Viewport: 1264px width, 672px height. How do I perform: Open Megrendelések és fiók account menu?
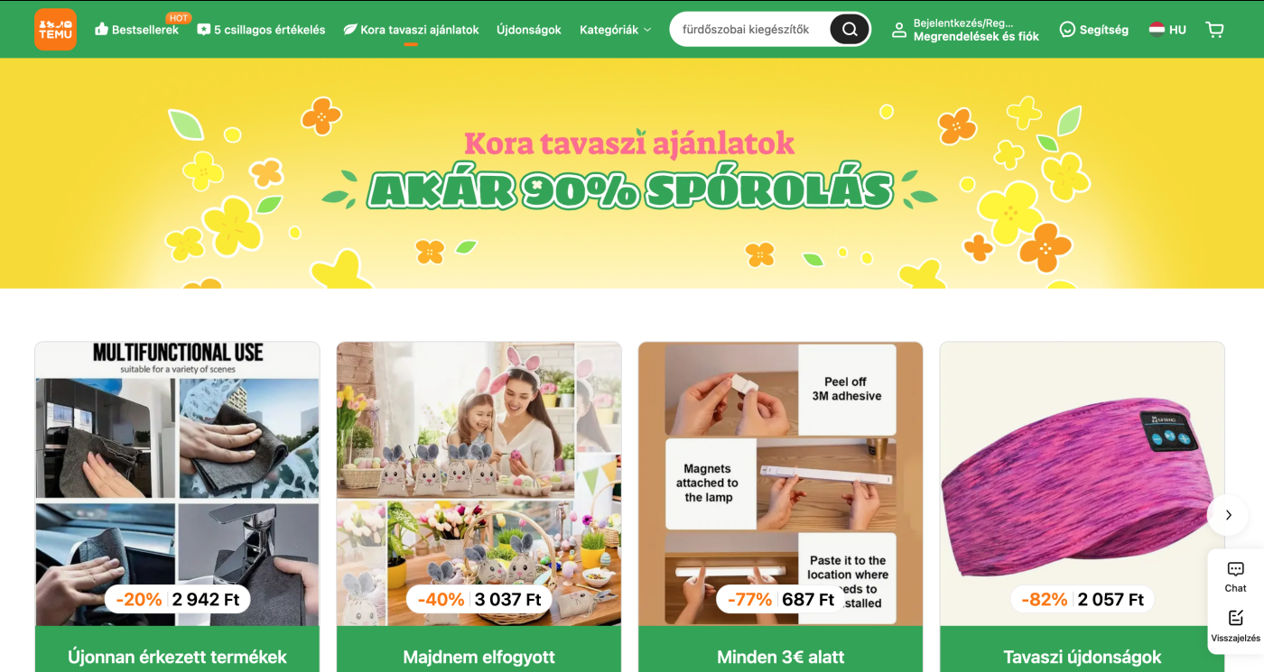(976, 36)
